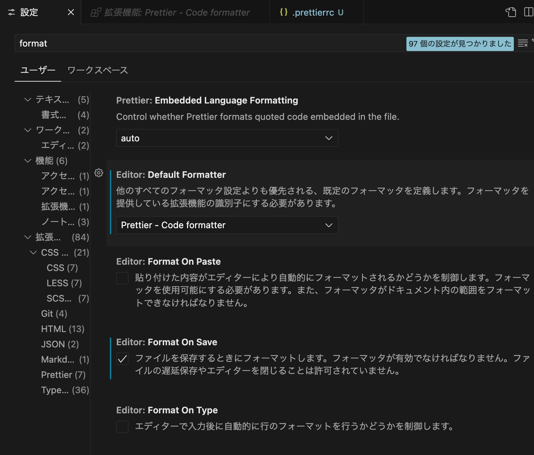Collapse the CSS ... (21) tree group

pos(33,253)
